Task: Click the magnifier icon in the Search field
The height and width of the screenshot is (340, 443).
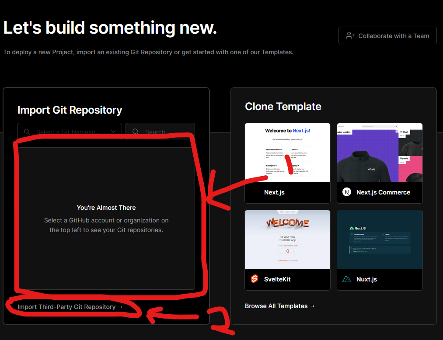Action: [135, 132]
